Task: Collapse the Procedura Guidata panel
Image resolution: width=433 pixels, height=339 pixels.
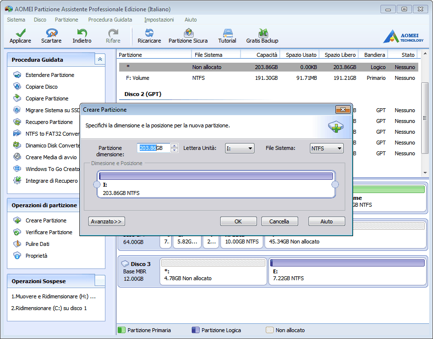Action: pyautogui.click(x=100, y=59)
